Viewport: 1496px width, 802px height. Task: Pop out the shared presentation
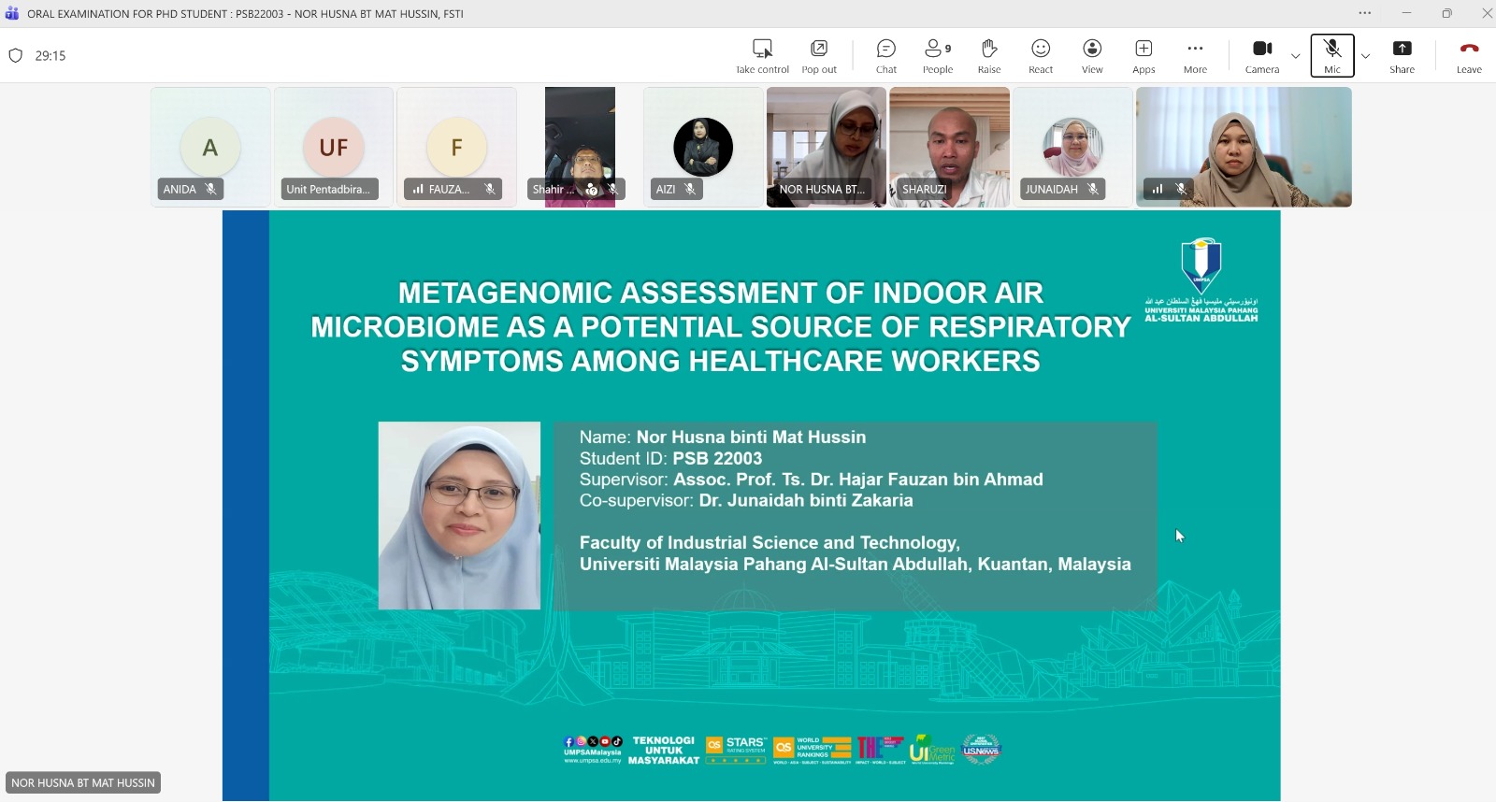click(819, 56)
